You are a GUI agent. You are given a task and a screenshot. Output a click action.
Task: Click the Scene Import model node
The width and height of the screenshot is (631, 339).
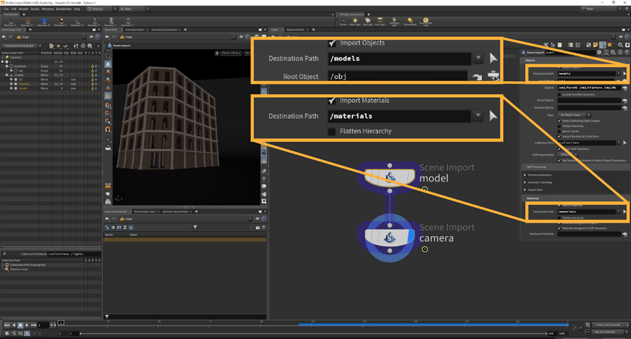390,176
